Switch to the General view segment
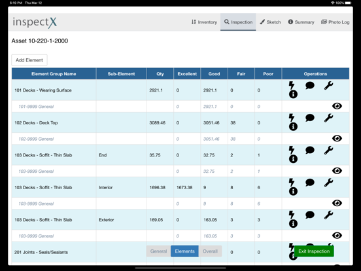Viewport: 361px width, 271px height. tap(158, 251)
